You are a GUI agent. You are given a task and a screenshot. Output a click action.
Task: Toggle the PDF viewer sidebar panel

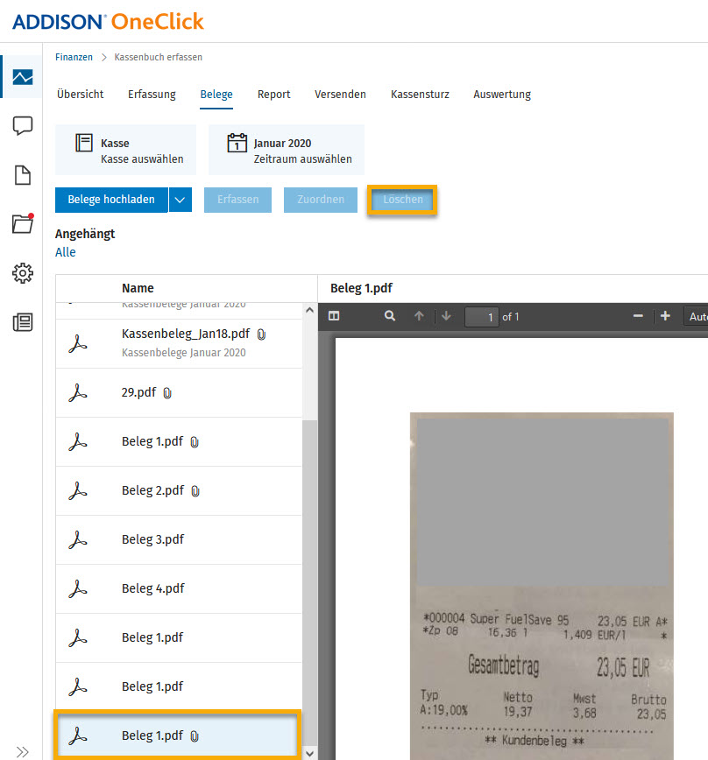334,316
